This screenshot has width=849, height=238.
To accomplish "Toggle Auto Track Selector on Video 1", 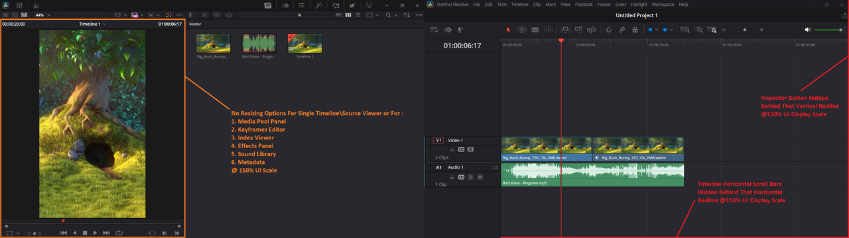I will click(461, 149).
